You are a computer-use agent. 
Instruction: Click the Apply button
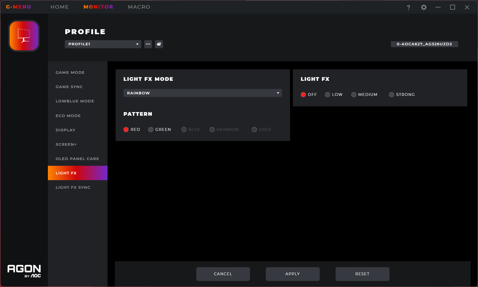[x=293, y=274]
